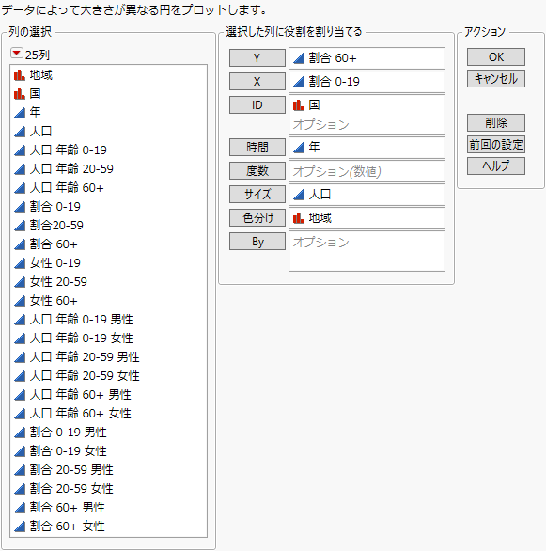Confirm the dialog with OK
This screenshot has width=546, height=551.
tap(496, 57)
